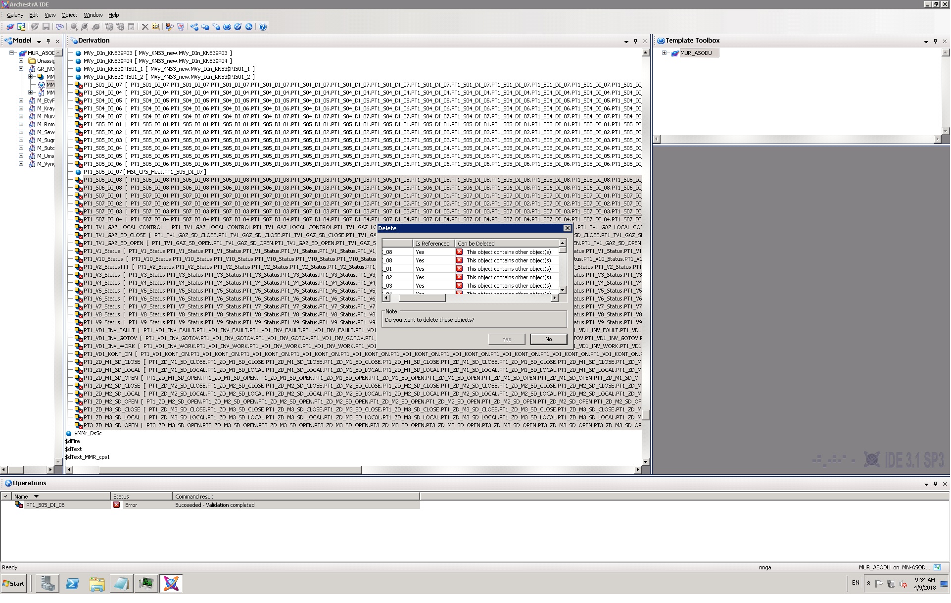This screenshot has width=951, height=603.
Task: Expand the MUR_ASODU node in Template Toolbox
Action: 665,53
